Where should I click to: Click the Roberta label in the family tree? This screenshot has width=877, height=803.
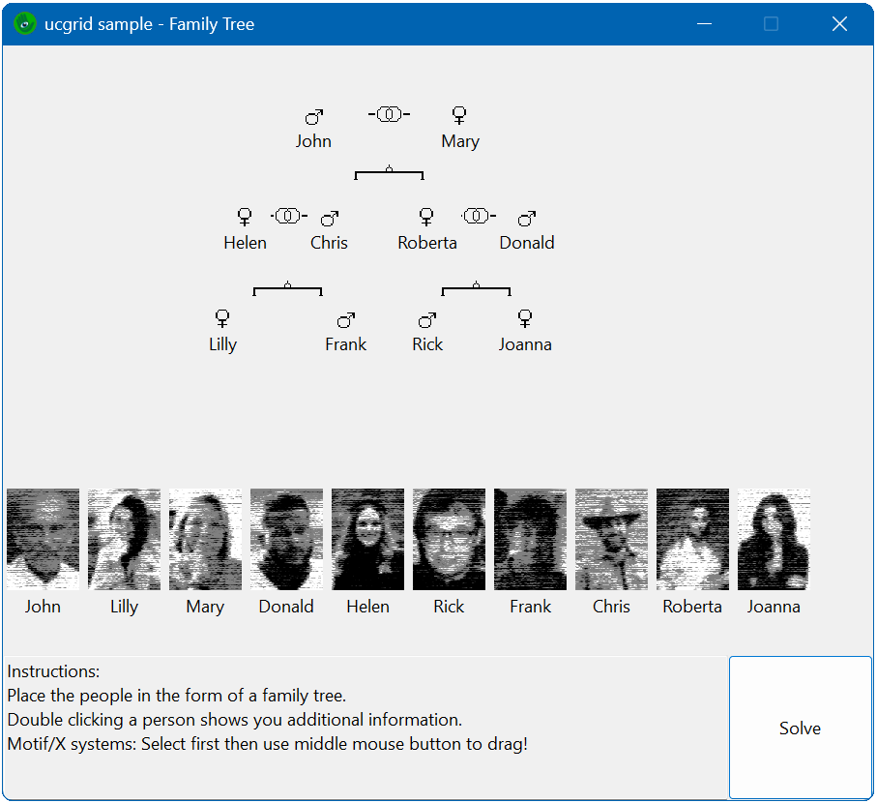click(427, 243)
